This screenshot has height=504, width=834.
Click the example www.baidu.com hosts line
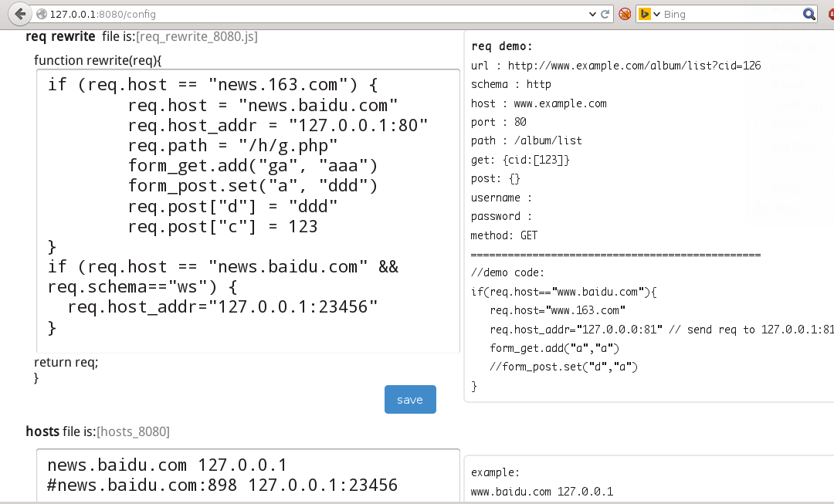click(541, 491)
